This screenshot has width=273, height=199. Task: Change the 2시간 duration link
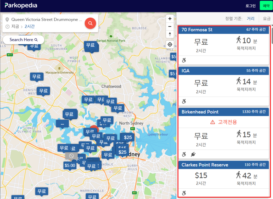pos(30,26)
